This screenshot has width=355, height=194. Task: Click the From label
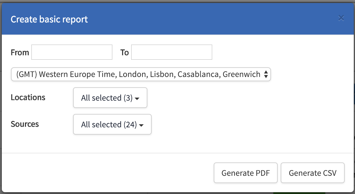20,52
